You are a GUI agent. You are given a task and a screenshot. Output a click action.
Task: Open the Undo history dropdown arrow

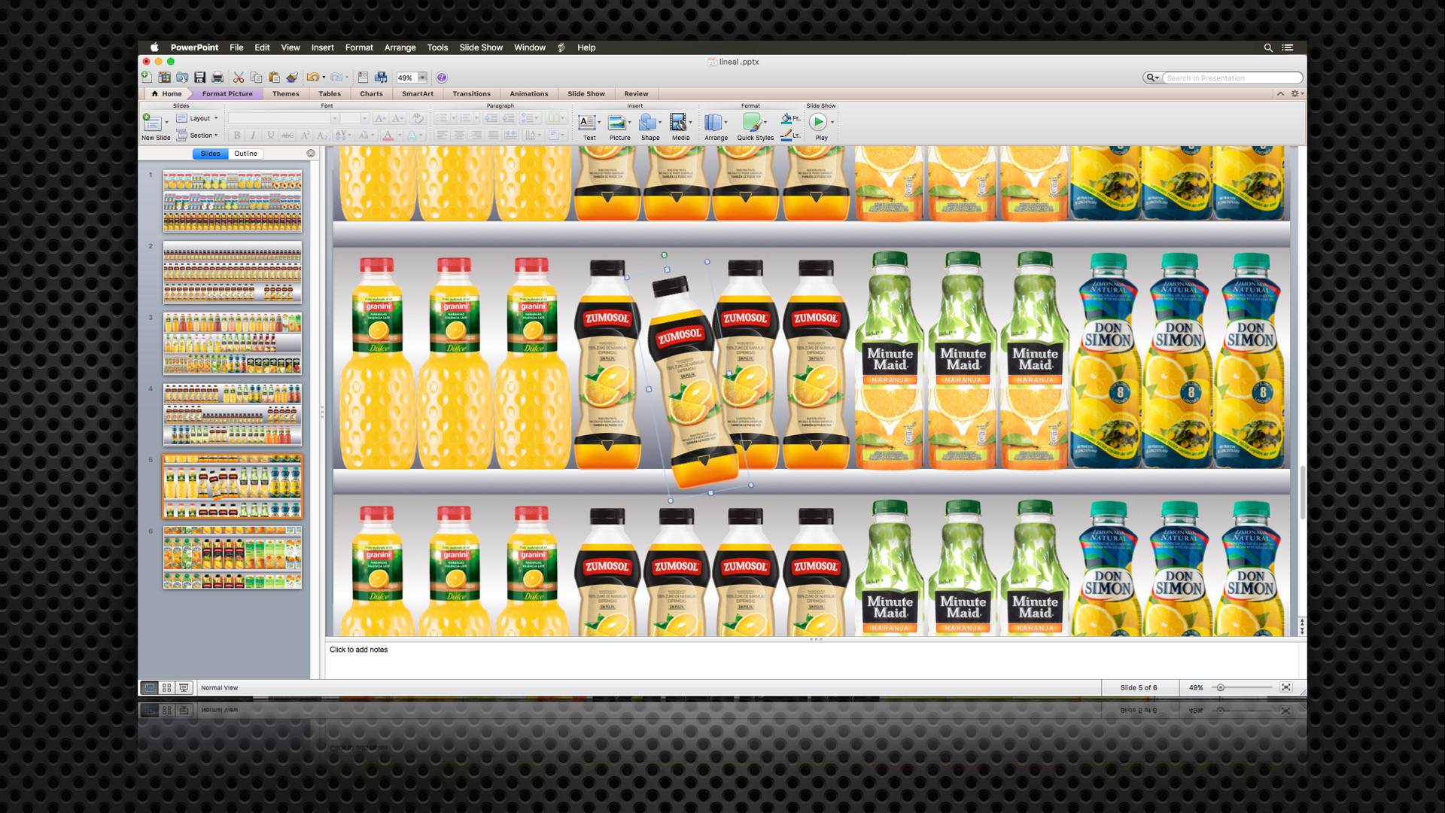point(324,78)
